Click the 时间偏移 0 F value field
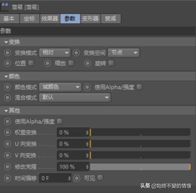 click(x=55, y=178)
